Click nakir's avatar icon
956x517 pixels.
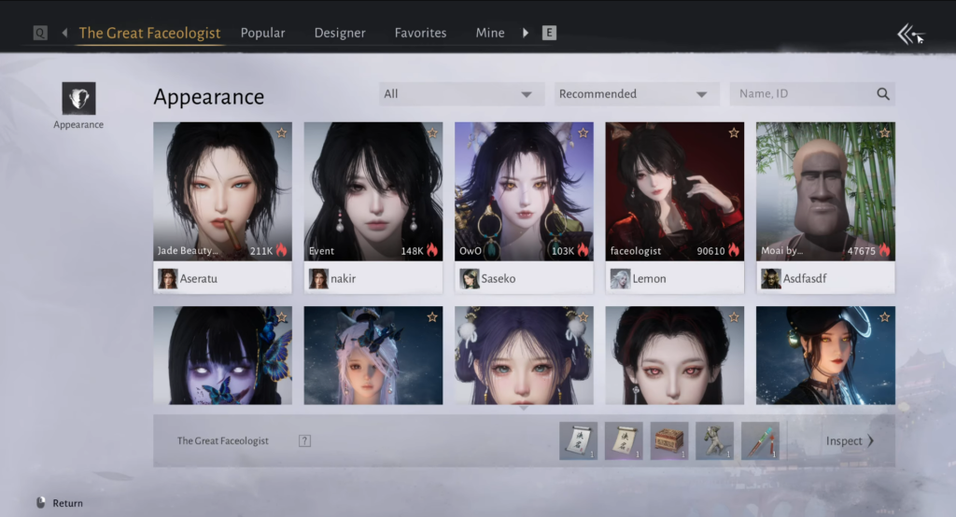(318, 279)
